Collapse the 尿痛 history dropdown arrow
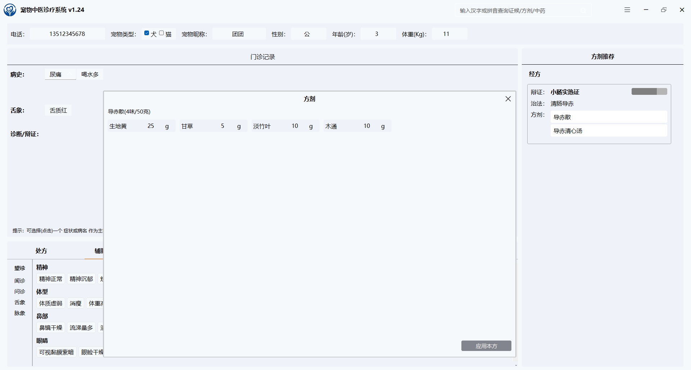691x370 pixels. pyautogui.click(x=71, y=74)
